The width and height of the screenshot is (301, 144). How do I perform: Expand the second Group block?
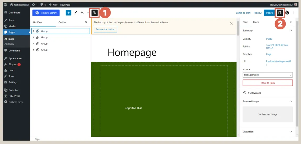[34, 37]
